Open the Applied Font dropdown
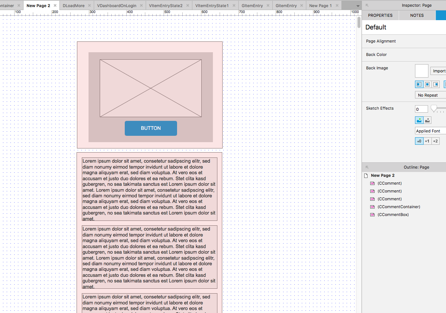This screenshot has width=446, height=313. tap(430, 131)
